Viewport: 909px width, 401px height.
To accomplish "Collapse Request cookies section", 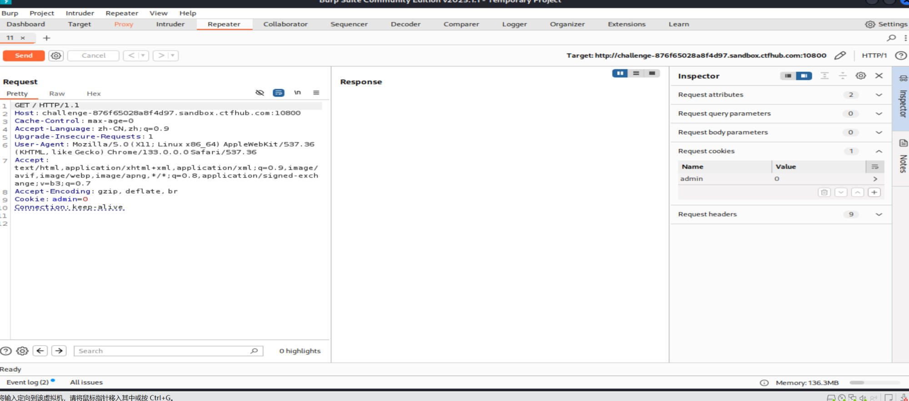I will (879, 151).
